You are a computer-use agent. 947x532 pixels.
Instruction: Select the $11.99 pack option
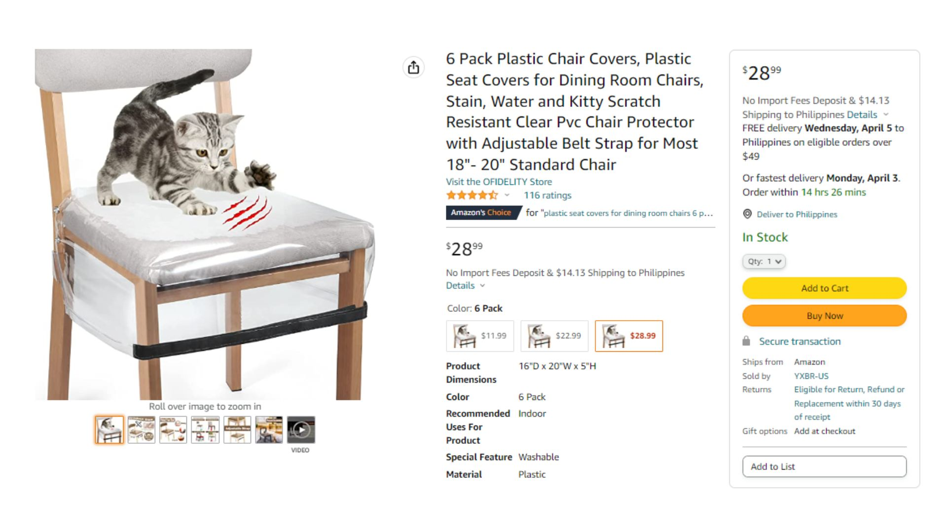(x=480, y=336)
